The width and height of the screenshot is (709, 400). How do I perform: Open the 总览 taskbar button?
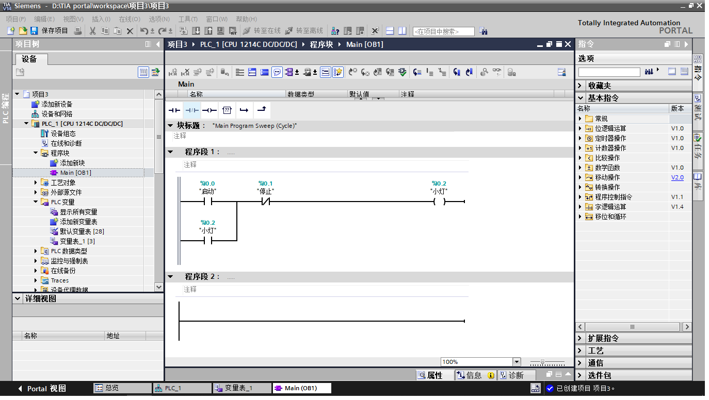click(x=122, y=388)
